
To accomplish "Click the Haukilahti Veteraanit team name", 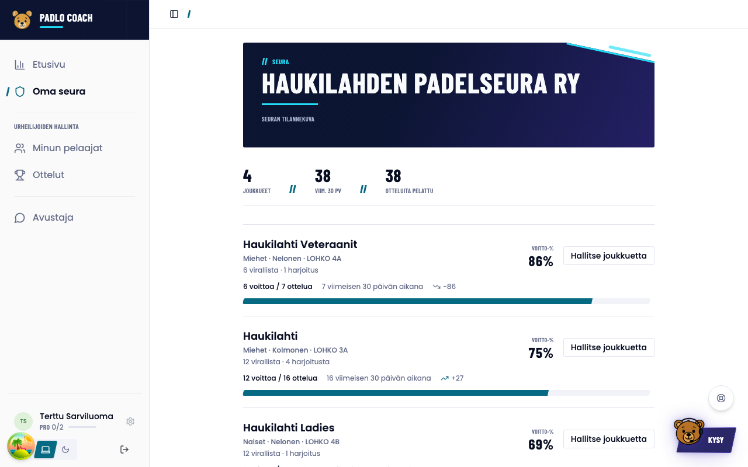I will point(300,245).
